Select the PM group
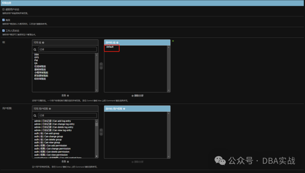 click(x=36, y=60)
